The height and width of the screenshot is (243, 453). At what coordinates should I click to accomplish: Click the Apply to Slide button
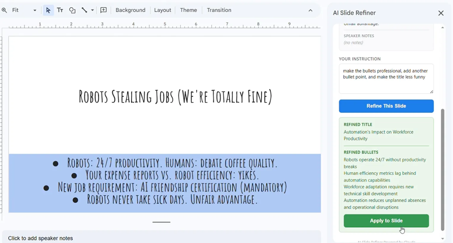[x=386, y=221]
